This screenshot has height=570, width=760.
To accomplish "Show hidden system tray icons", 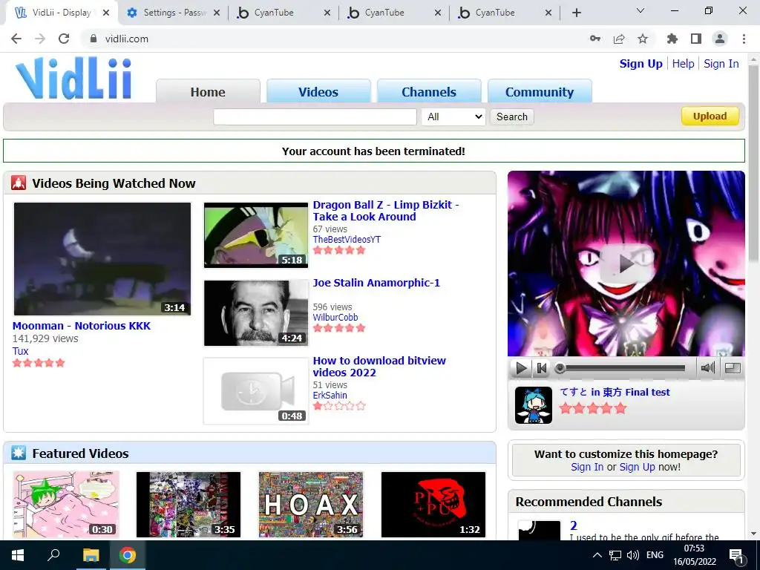I will pyautogui.click(x=597, y=555).
